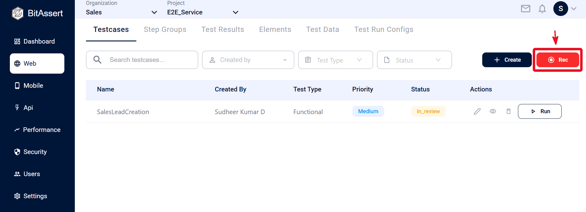
Task: Open the Elements tab
Action: [275, 29]
